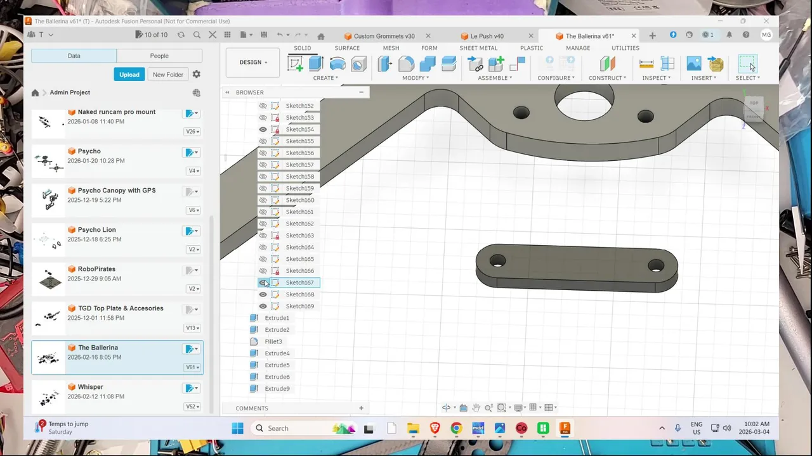Expand the ASSEMBLE menu dropdown
Viewport: 812px width, 456px height.
[495, 78]
